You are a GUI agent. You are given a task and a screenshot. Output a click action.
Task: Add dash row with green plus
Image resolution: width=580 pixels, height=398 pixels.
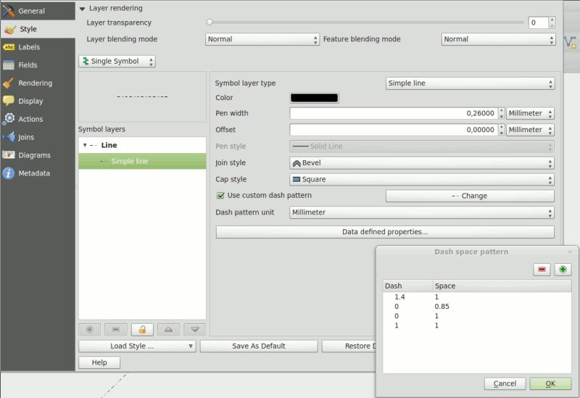click(x=563, y=269)
